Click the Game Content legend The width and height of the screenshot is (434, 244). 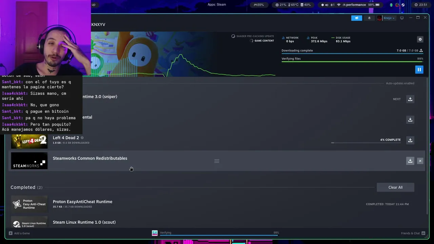262,41
